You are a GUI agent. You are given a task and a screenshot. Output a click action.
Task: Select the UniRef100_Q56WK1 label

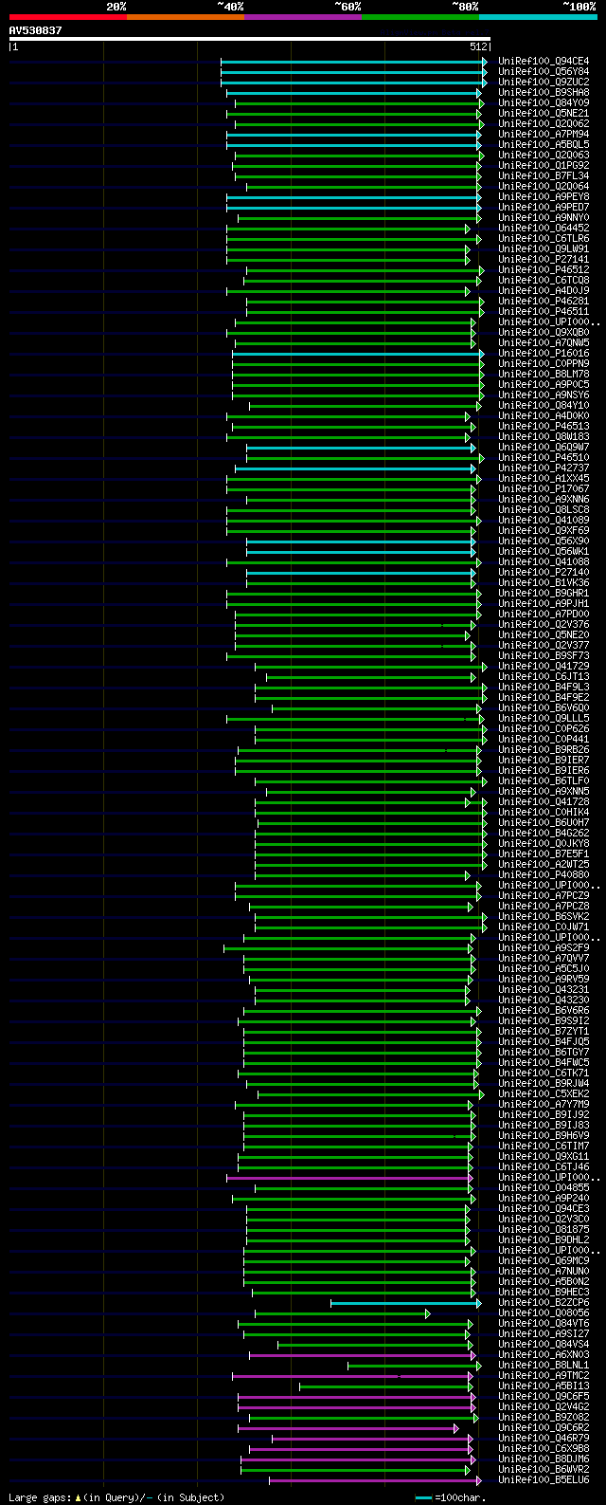pyautogui.click(x=544, y=551)
